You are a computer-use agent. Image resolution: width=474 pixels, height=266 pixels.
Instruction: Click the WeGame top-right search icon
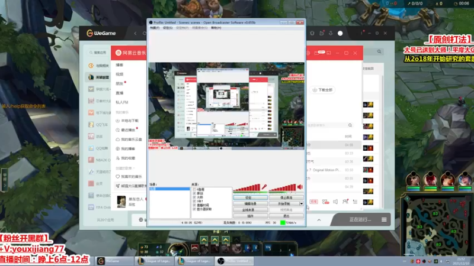[x=379, y=51]
